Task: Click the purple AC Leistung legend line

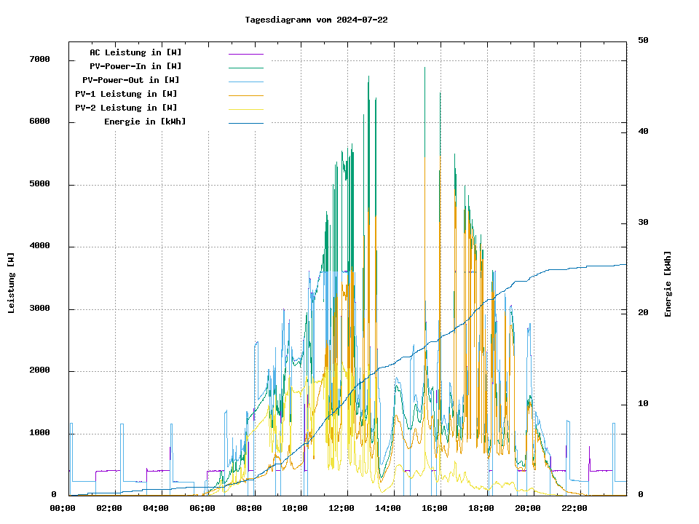Action: click(245, 54)
